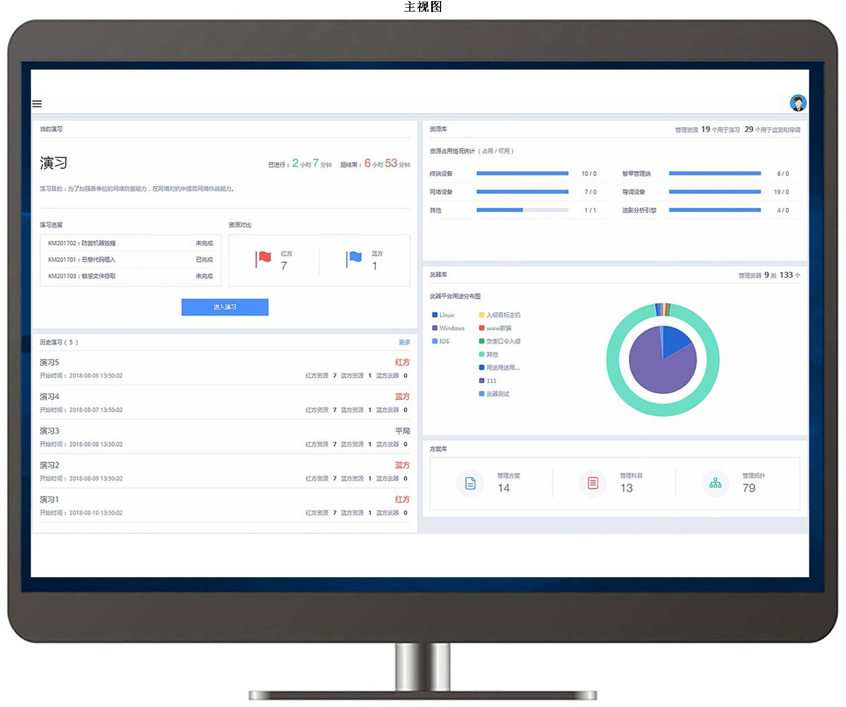Open the hamburger menu icon
The height and width of the screenshot is (707, 846).
(37, 104)
